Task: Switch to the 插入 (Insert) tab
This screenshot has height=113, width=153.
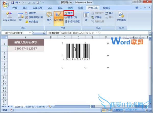Action: 25,8
